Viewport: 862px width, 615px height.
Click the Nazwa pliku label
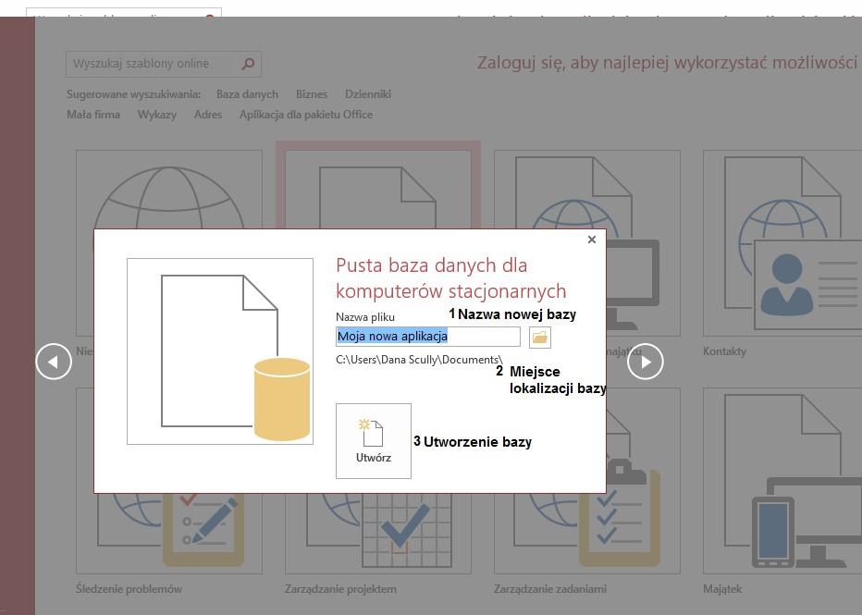click(x=365, y=317)
